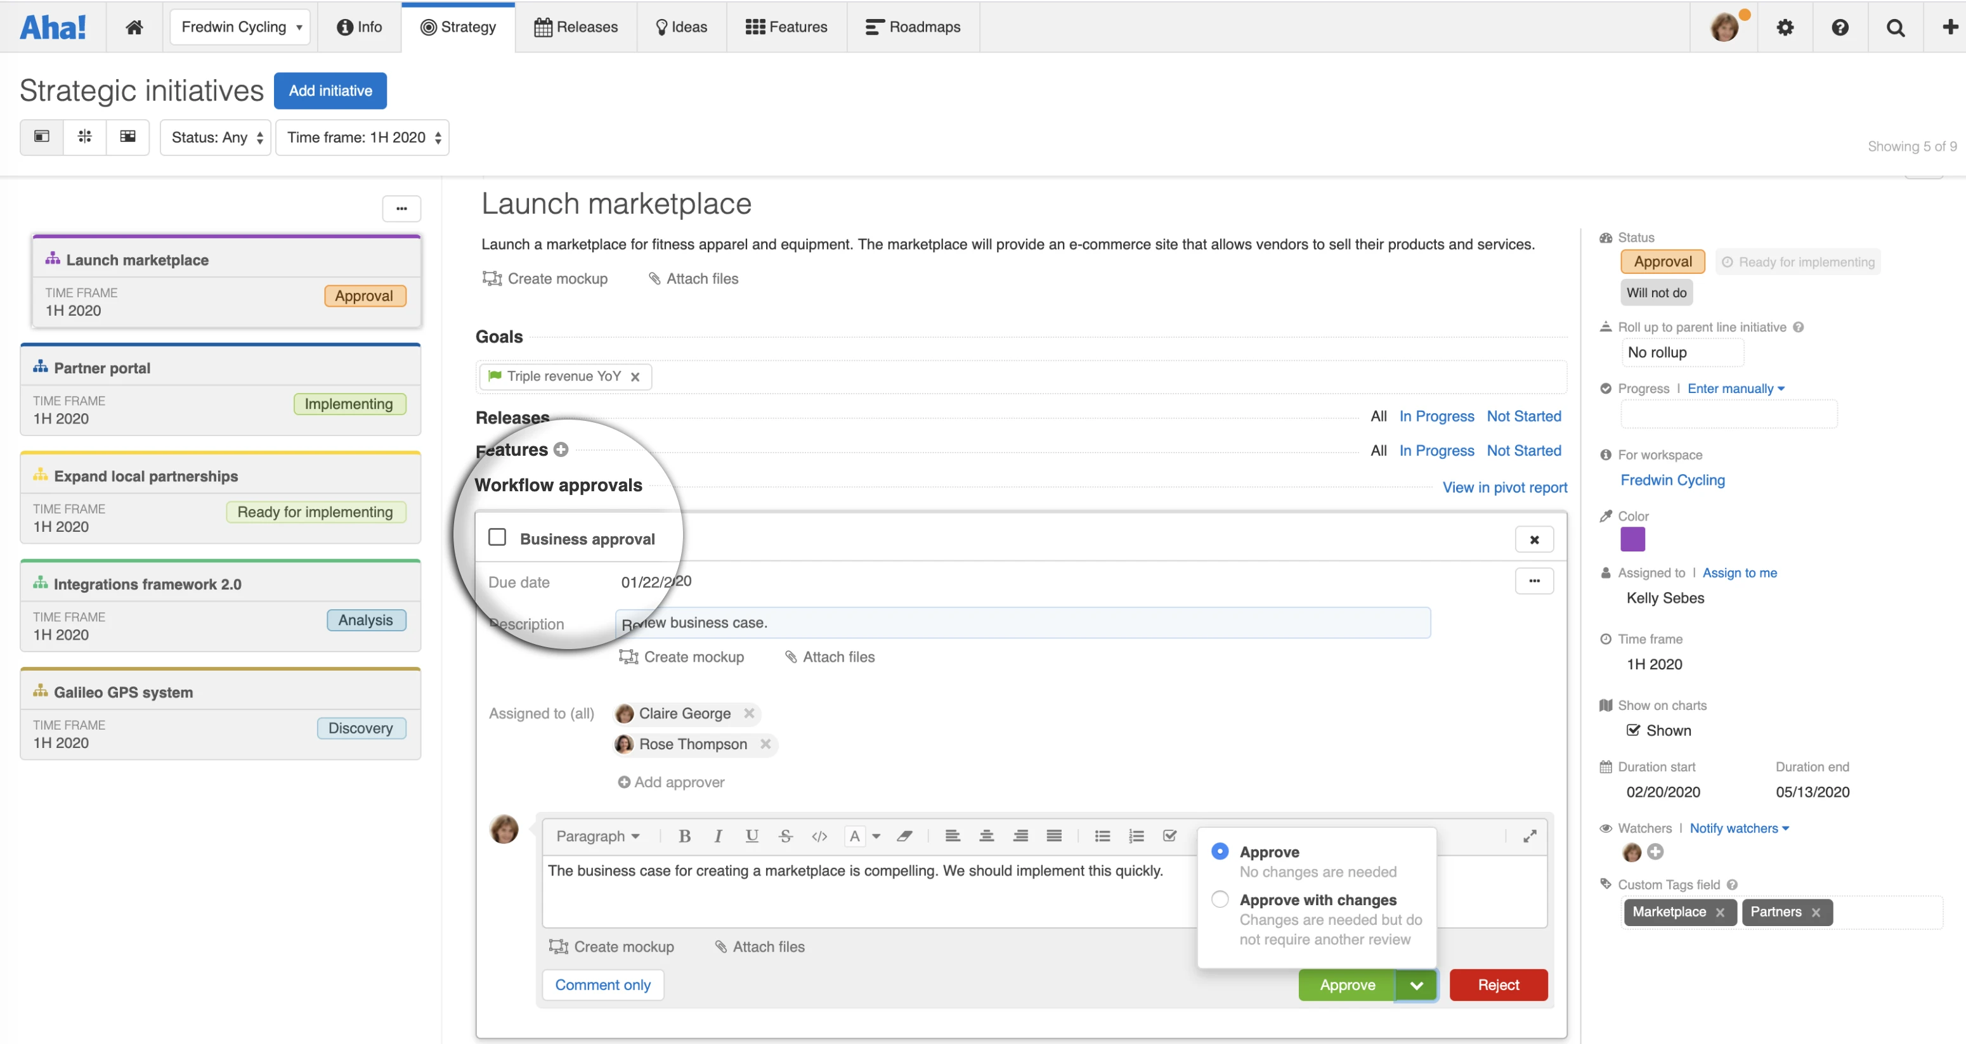This screenshot has width=1966, height=1044.
Task: Click the Add initiative button
Action: point(330,91)
